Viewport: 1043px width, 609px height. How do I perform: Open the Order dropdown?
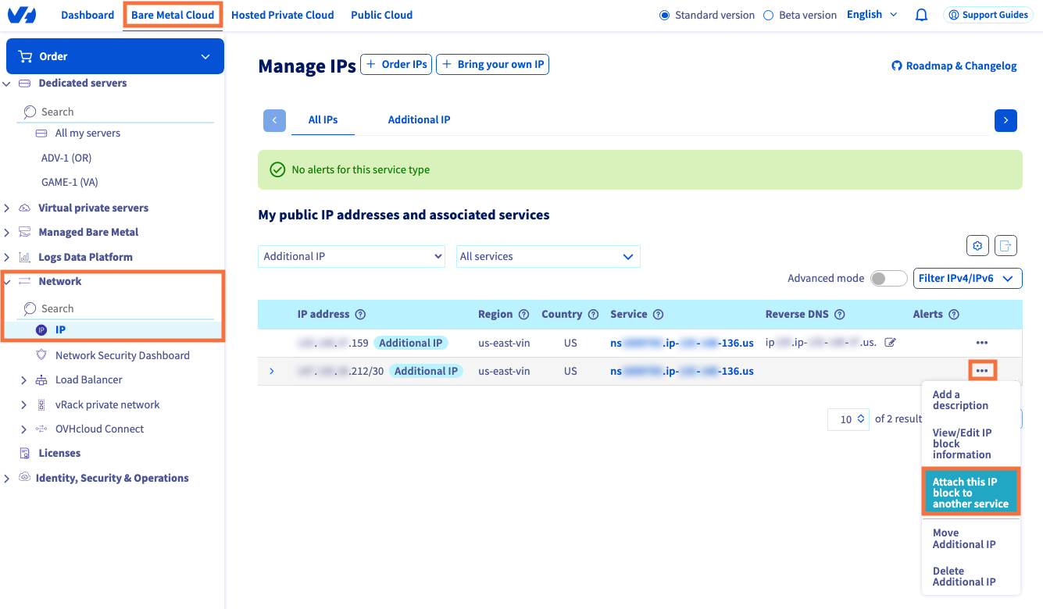115,57
